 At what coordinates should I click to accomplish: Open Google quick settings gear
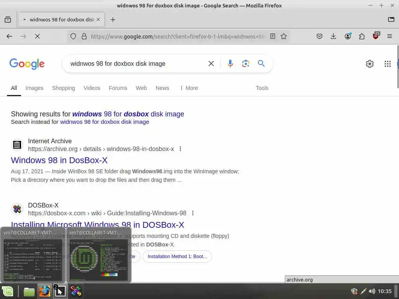[369, 63]
